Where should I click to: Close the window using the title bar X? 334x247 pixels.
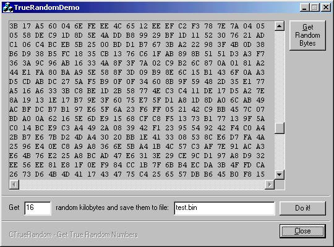pyautogui.click(x=326, y=7)
